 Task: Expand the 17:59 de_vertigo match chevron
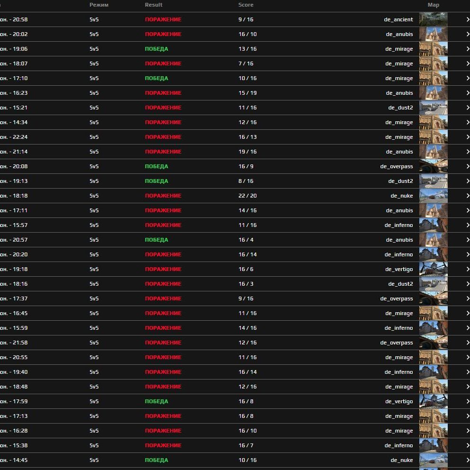click(467, 401)
